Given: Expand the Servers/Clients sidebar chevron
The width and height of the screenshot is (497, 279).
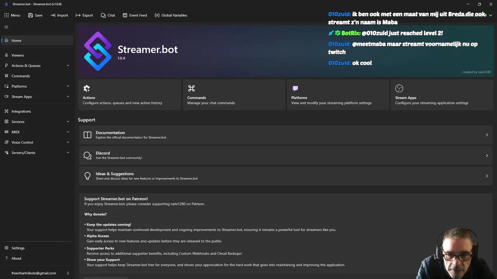Looking at the screenshot, I should [68, 153].
